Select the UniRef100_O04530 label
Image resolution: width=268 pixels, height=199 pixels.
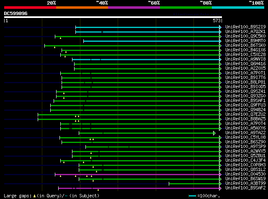245,174
